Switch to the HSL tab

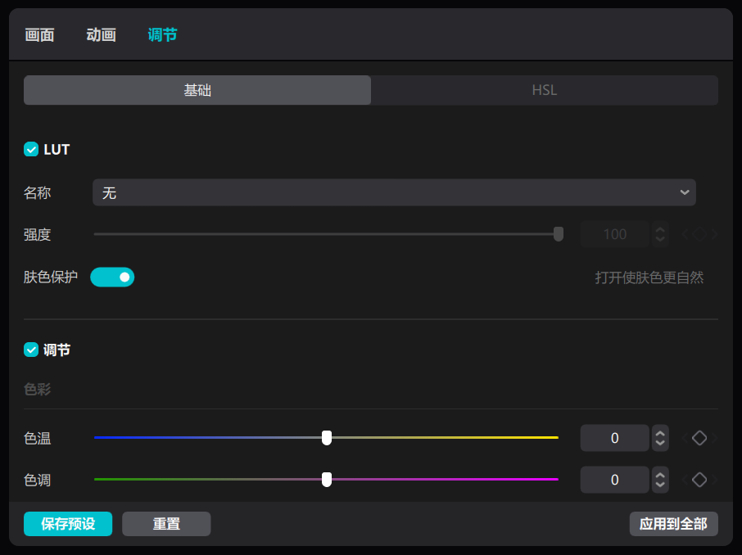[545, 90]
